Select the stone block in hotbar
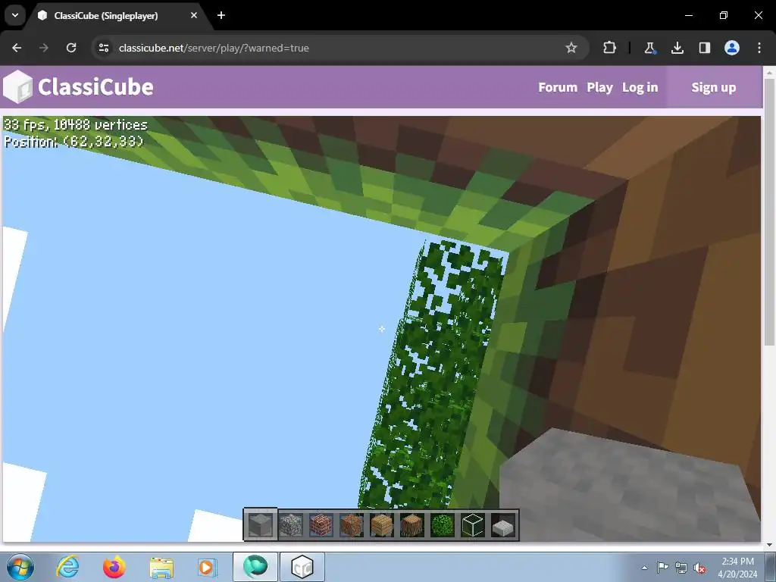Image resolution: width=776 pixels, height=582 pixels. [261, 524]
